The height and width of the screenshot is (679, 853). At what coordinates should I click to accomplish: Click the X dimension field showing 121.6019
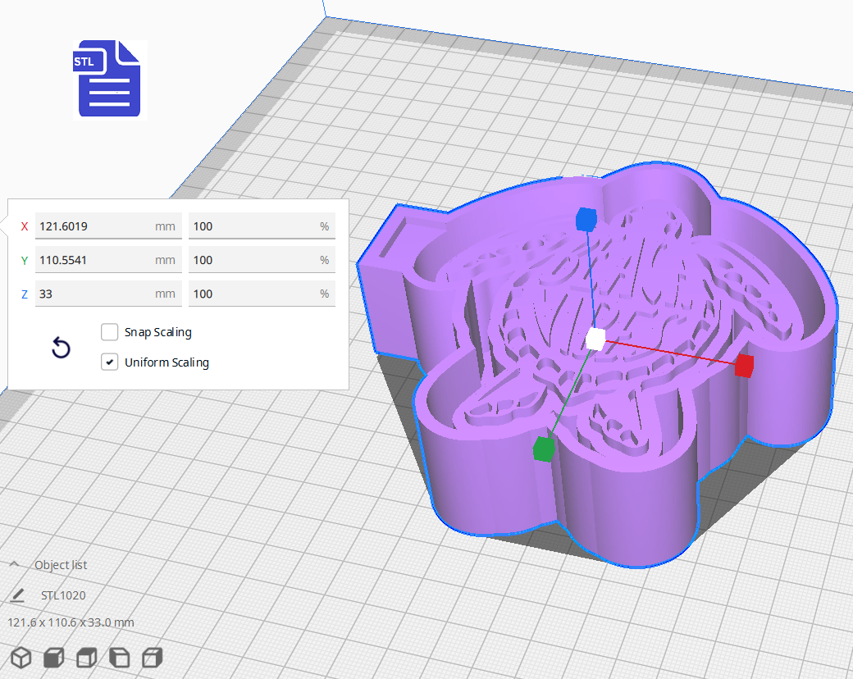(108, 226)
